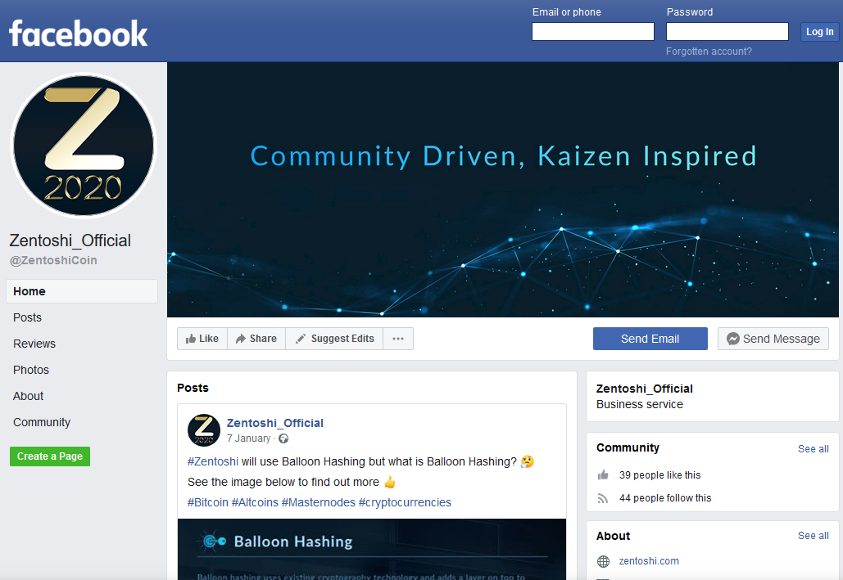Viewport: 843px width, 580px height.
Task: Click the post author's small avatar
Action: [204, 430]
